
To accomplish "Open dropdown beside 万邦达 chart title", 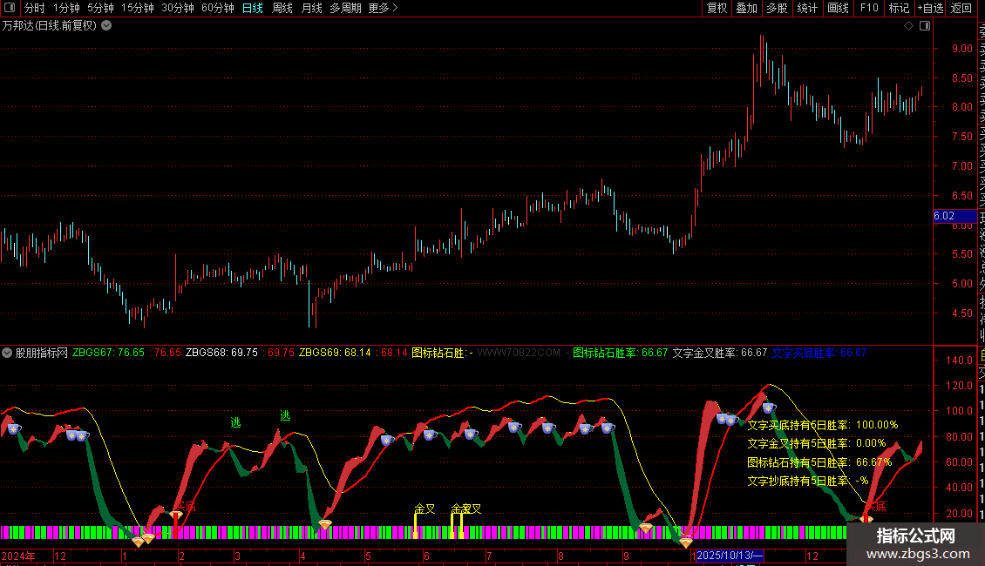I will [107, 26].
